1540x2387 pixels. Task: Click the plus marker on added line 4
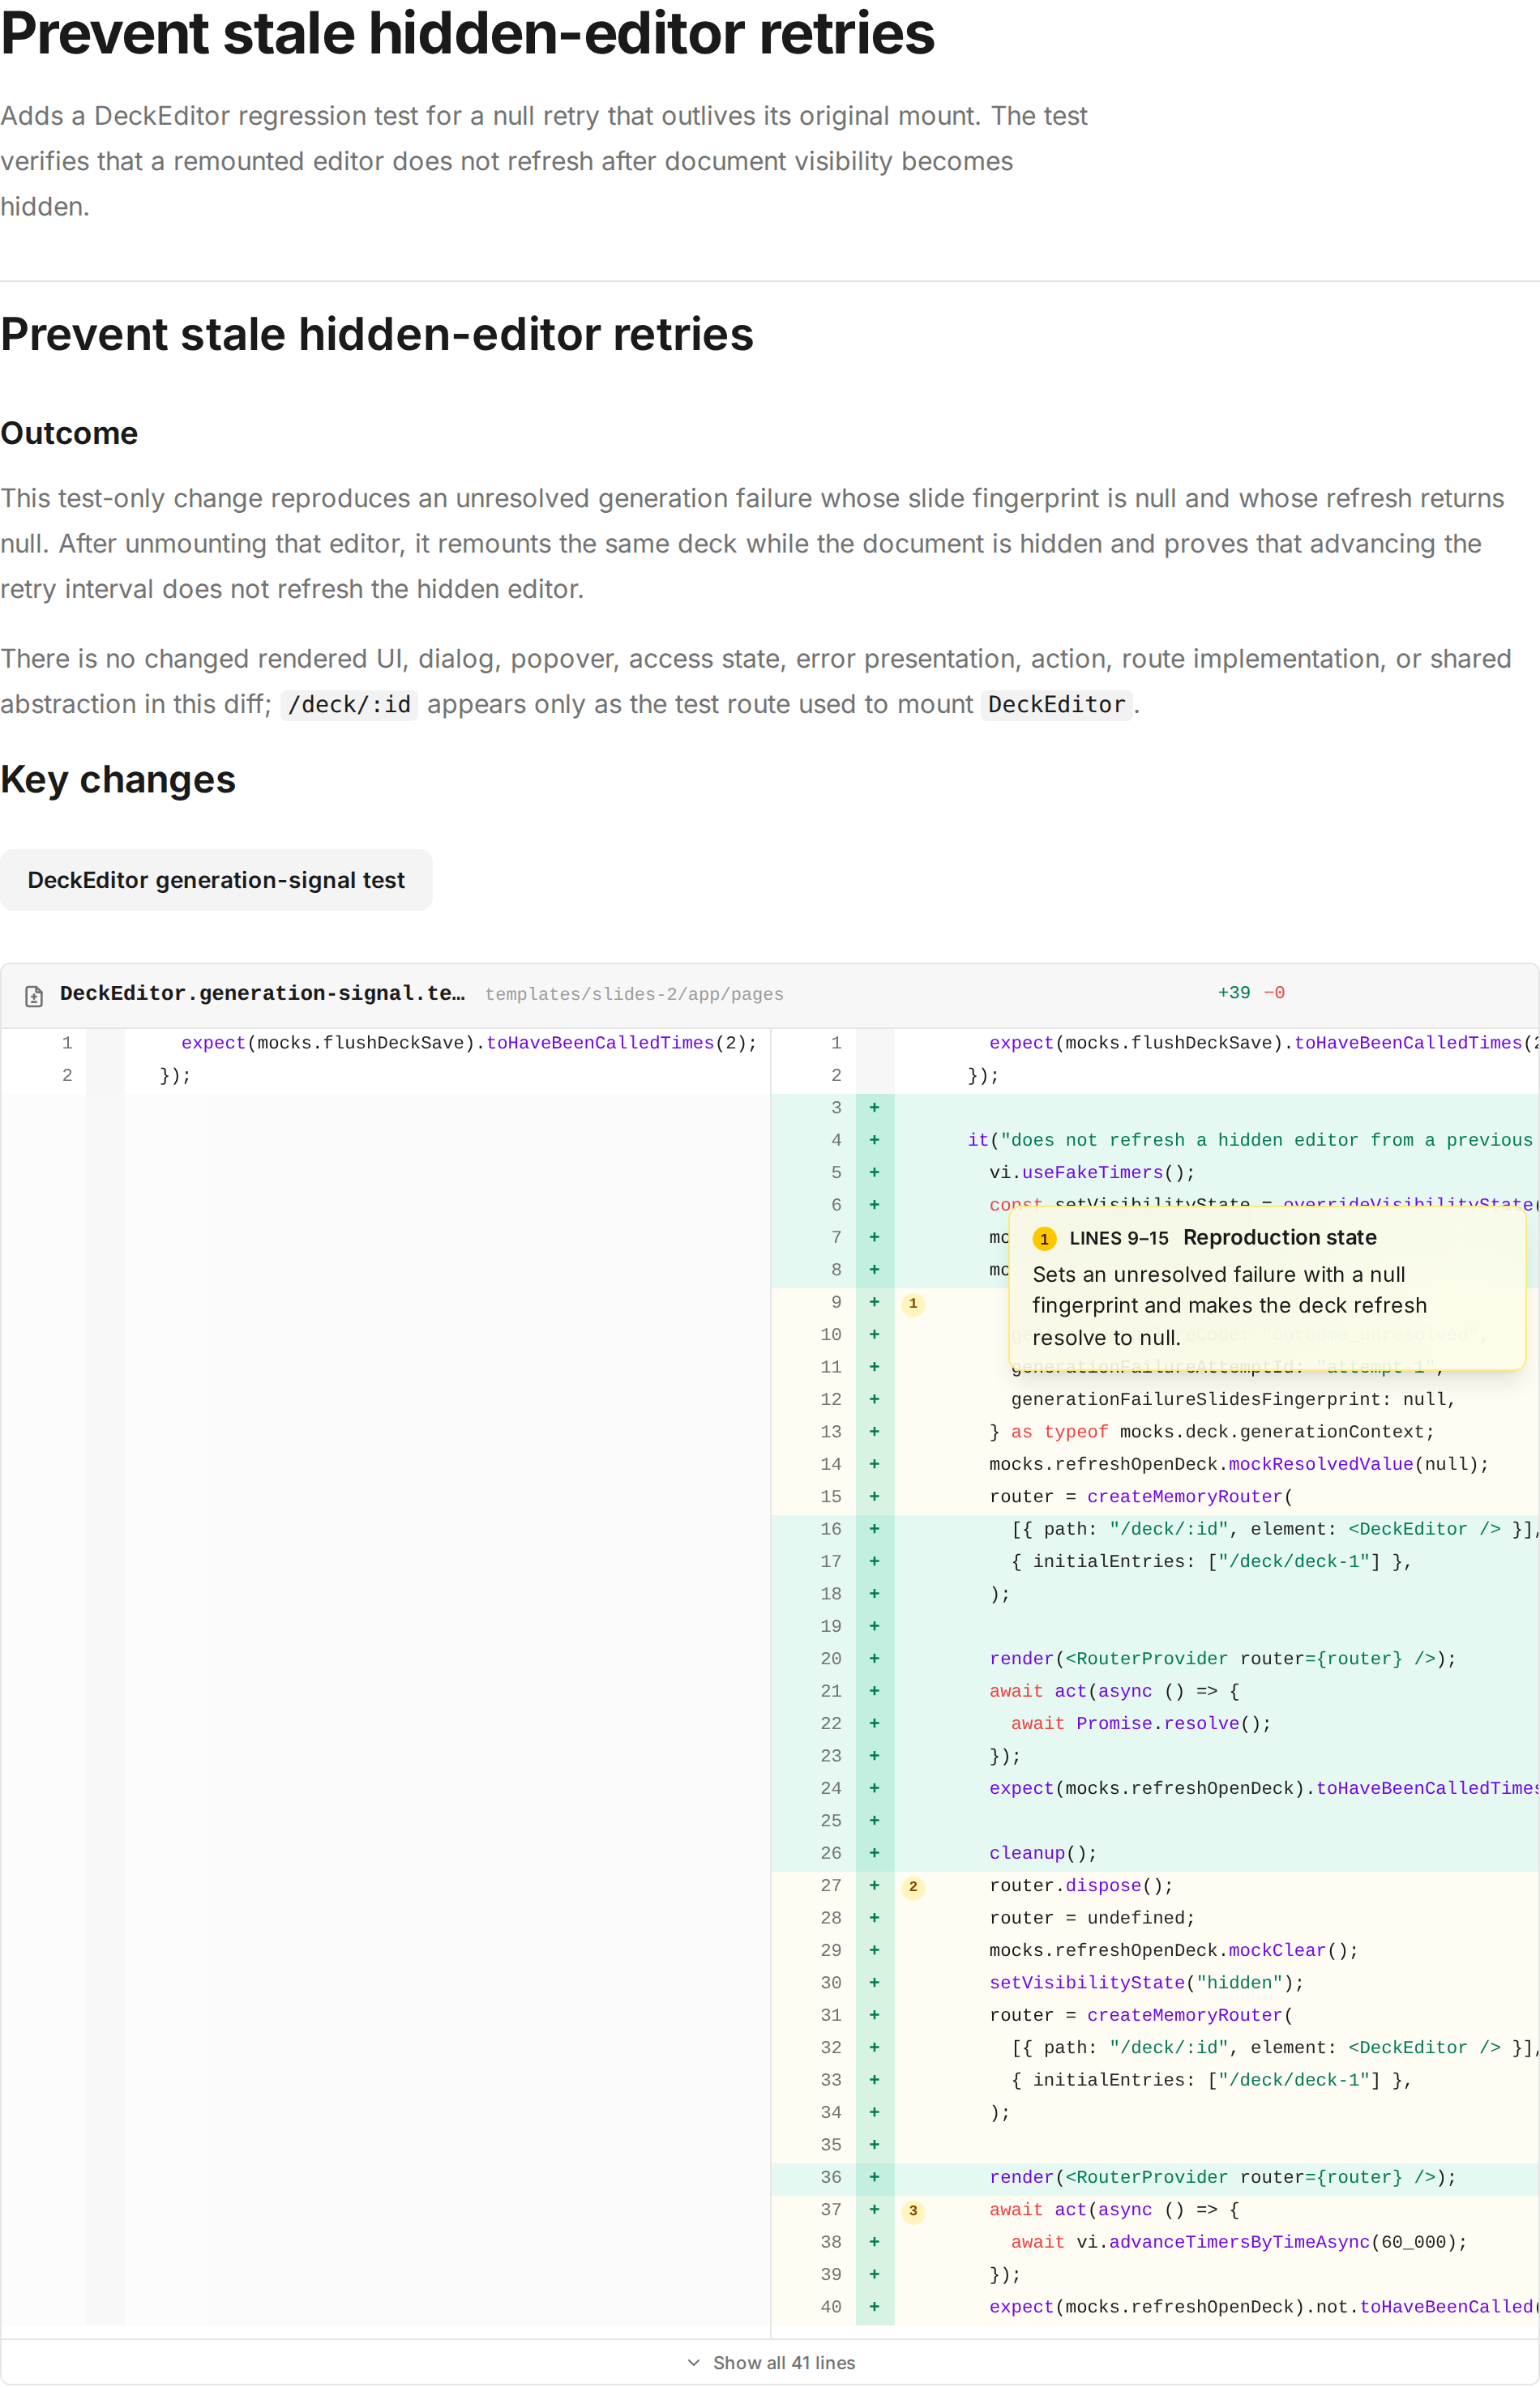pos(874,1141)
